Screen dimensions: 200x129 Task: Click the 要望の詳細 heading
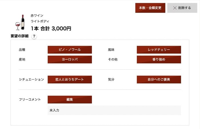click(x=19, y=36)
